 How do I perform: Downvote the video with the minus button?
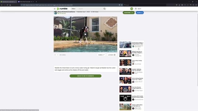click(58, 55)
